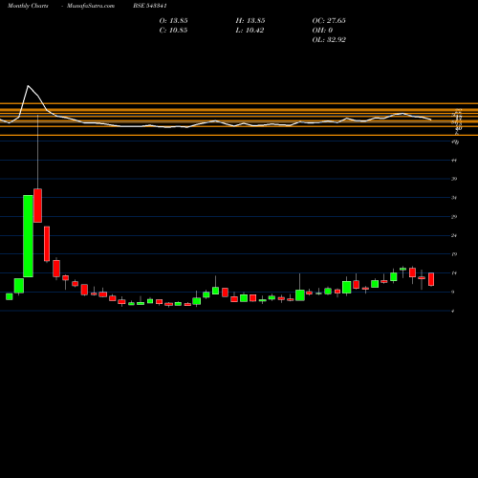Click the 9 price axis label

453,292
